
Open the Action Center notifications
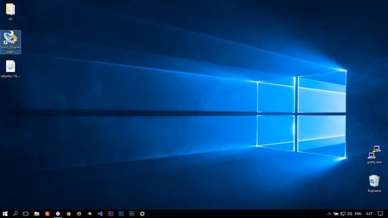pos(380,214)
